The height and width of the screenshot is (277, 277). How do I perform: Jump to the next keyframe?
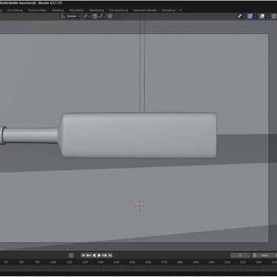click(x=105, y=256)
